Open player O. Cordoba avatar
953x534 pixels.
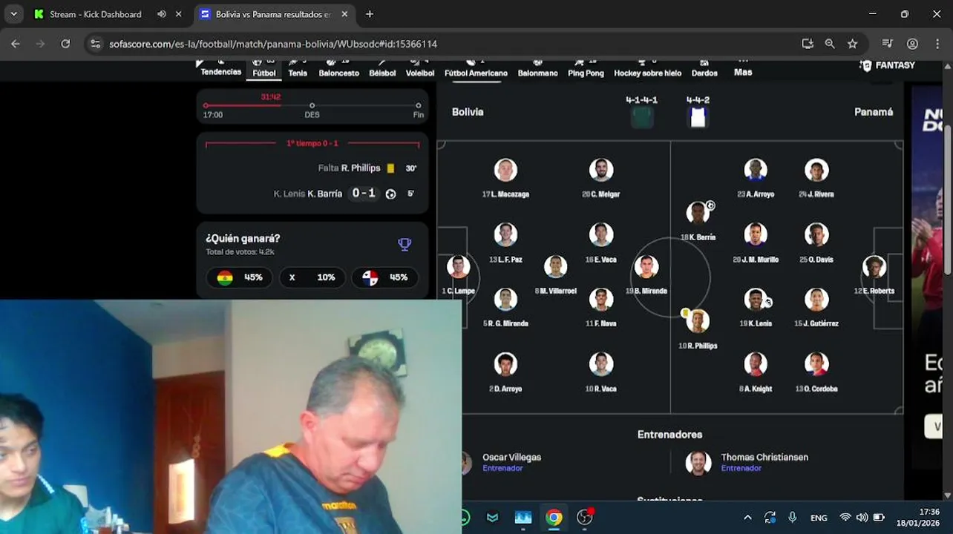point(816,364)
